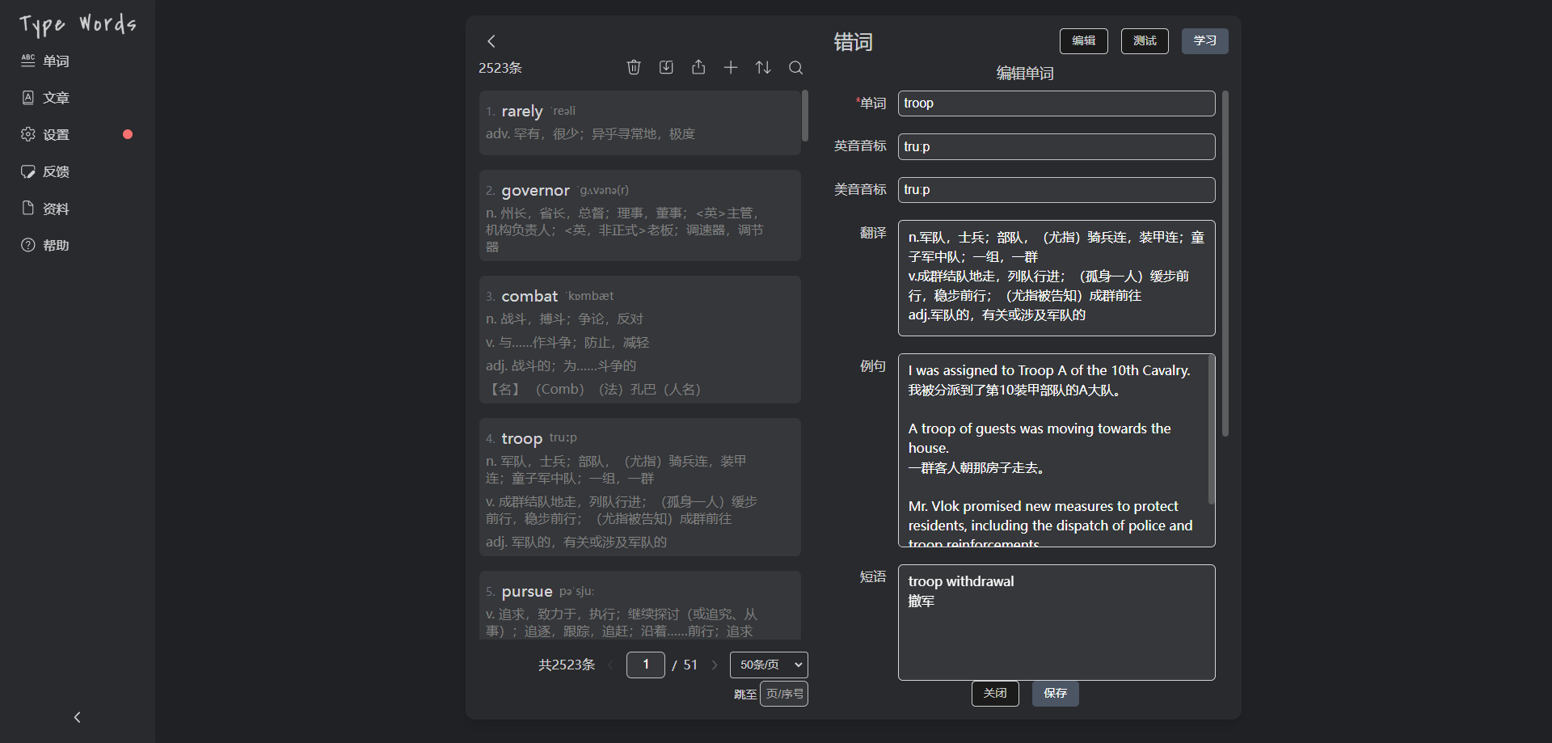Click the plus icon to add a word
The width and height of the screenshot is (1552, 743).
click(x=731, y=67)
